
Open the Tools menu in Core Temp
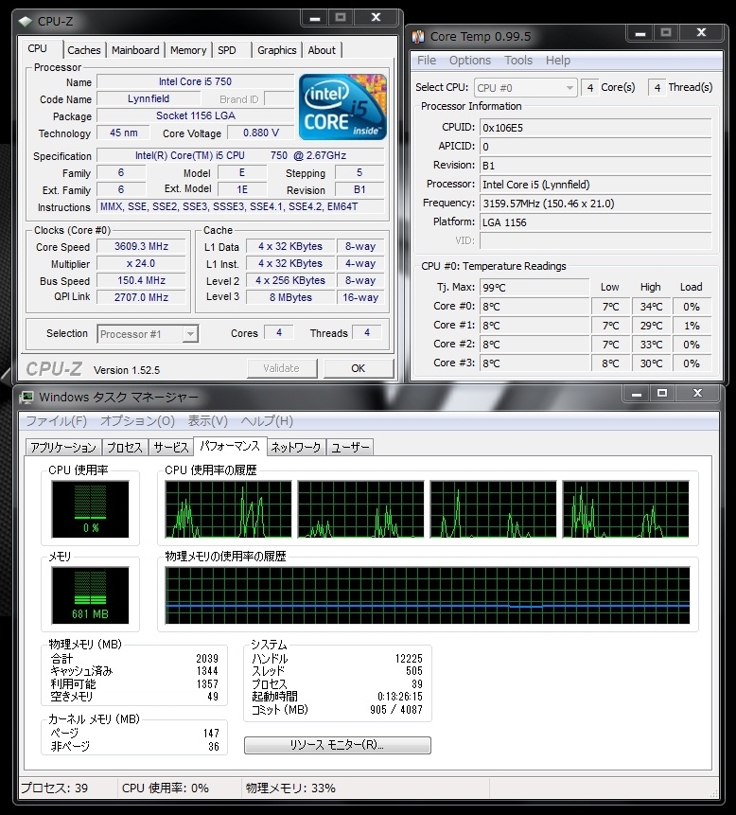pos(518,61)
